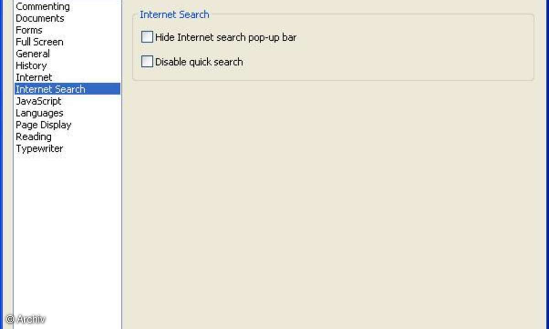Screen dimensions: 549x329
Task: Select Languages in the list
Action: click(x=39, y=113)
